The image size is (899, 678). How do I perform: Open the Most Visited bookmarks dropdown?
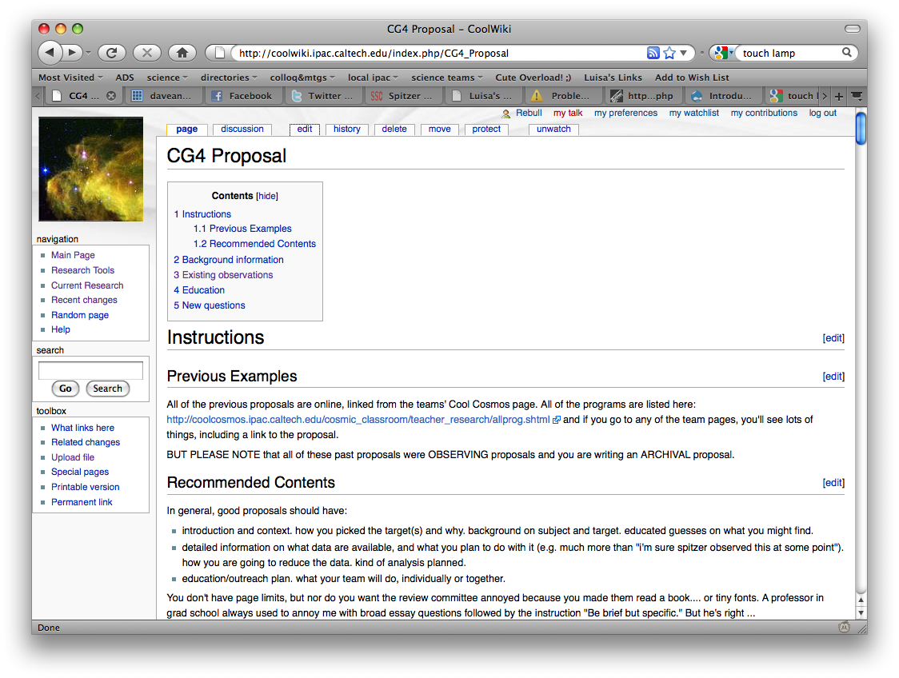70,78
